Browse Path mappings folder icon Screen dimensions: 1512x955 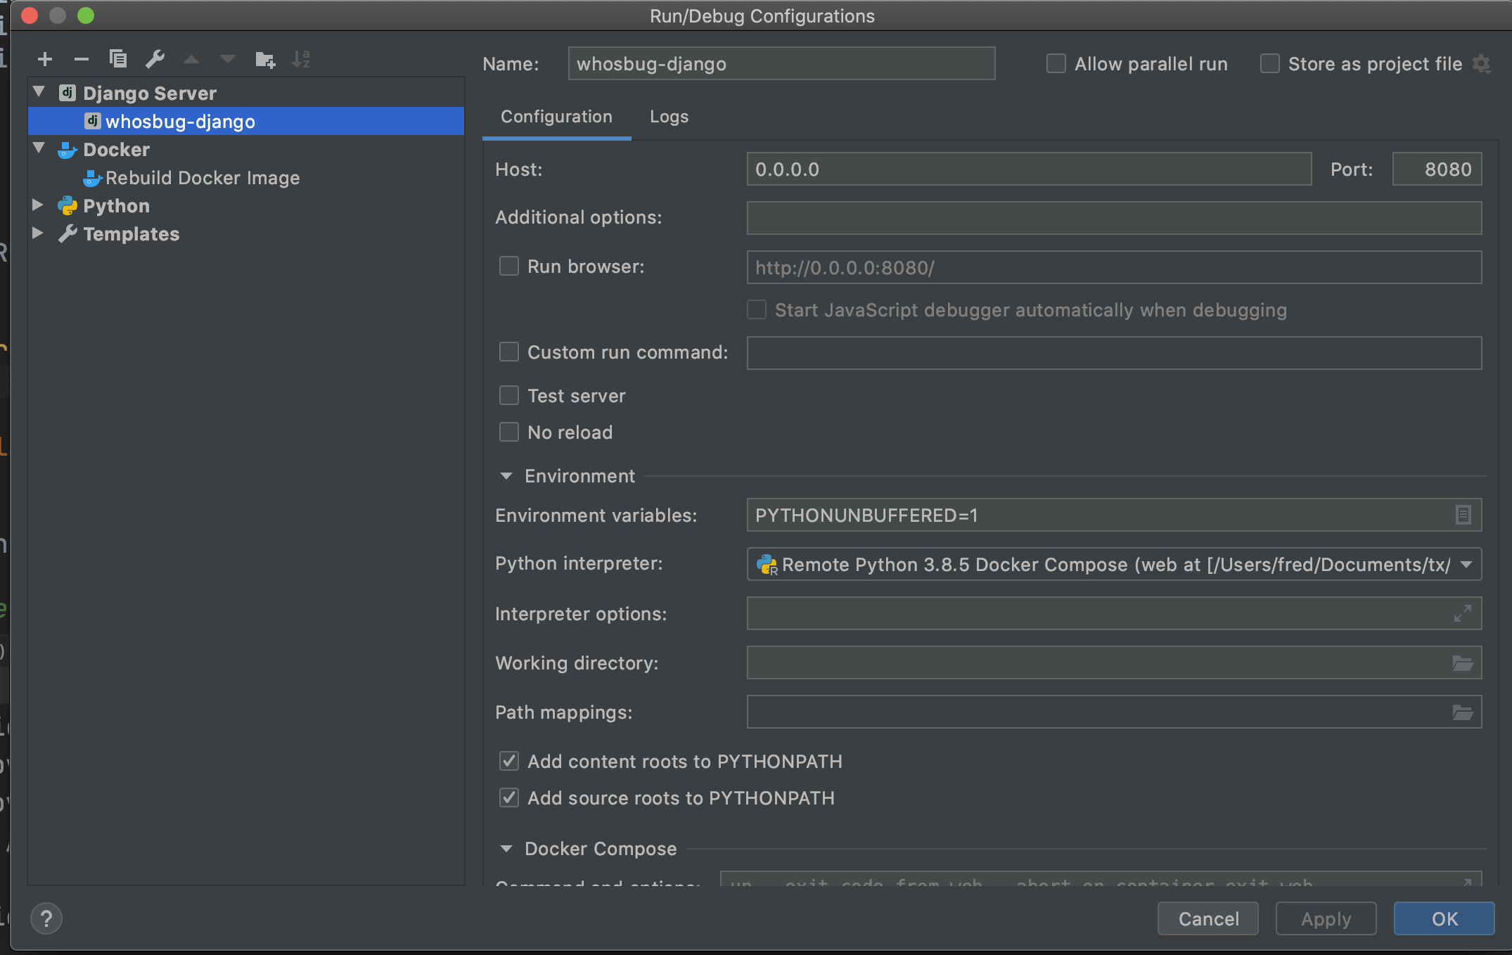click(x=1463, y=712)
